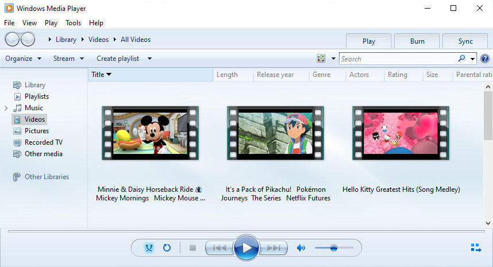Viewport: 493px width, 267px height.
Task: Expand the Music tree node
Action: (6, 108)
